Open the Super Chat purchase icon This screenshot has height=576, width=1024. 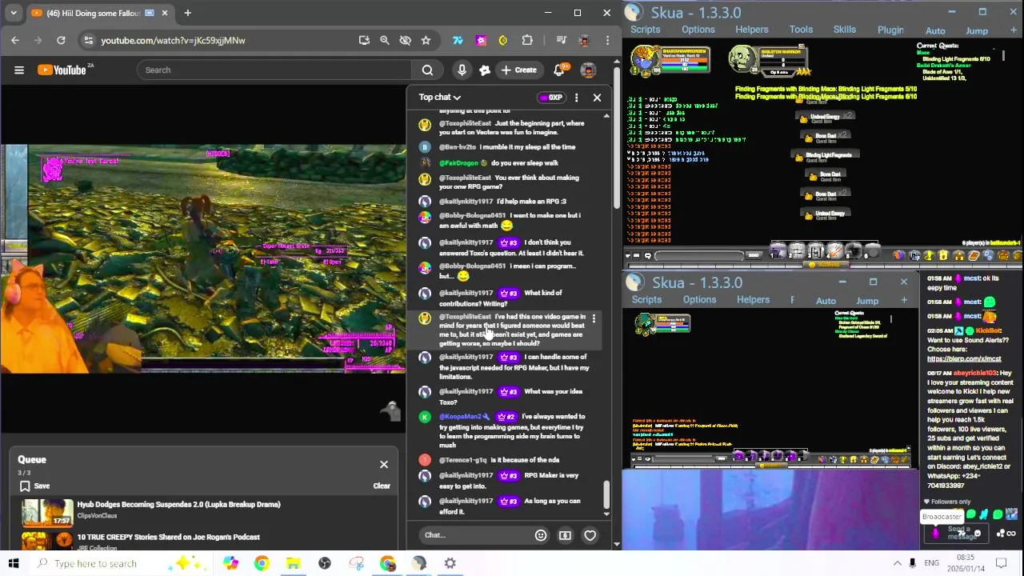pos(565,535)
